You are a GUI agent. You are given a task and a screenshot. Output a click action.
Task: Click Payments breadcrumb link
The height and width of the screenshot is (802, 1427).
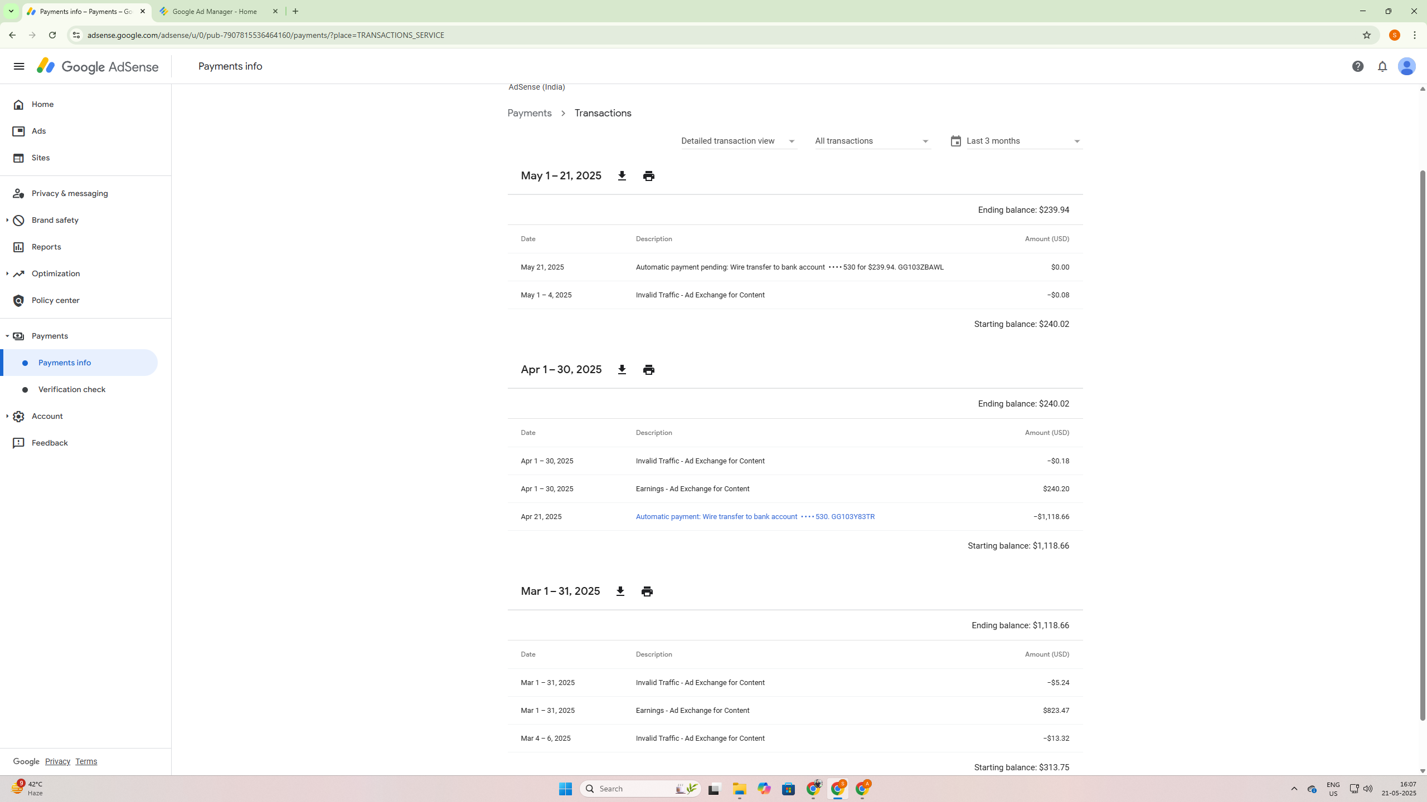[530, 114]
